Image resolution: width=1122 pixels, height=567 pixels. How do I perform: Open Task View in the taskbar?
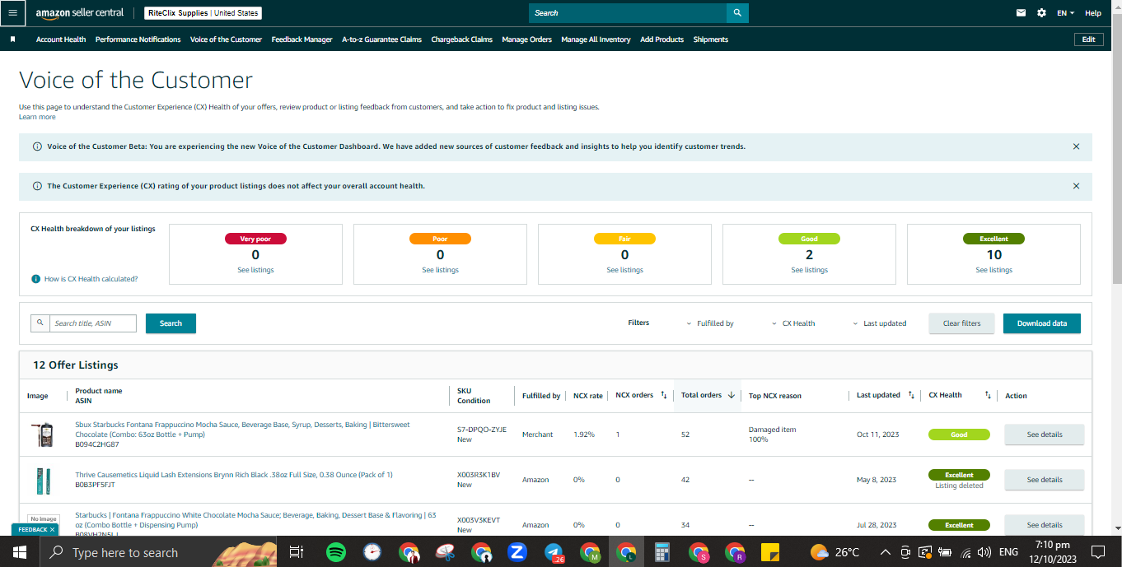pyautogui.click(x=297, y=552)
